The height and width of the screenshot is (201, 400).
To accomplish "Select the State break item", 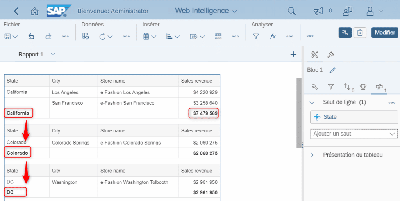I will [354, 117].
